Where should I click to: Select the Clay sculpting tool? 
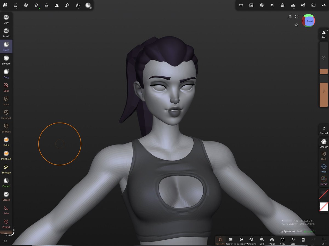point(6,19)
